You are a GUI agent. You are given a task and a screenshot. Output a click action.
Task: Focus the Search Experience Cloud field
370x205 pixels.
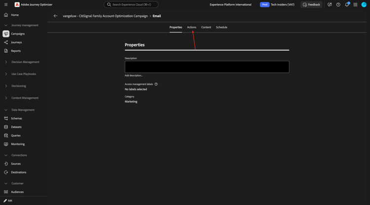point(131,4)
